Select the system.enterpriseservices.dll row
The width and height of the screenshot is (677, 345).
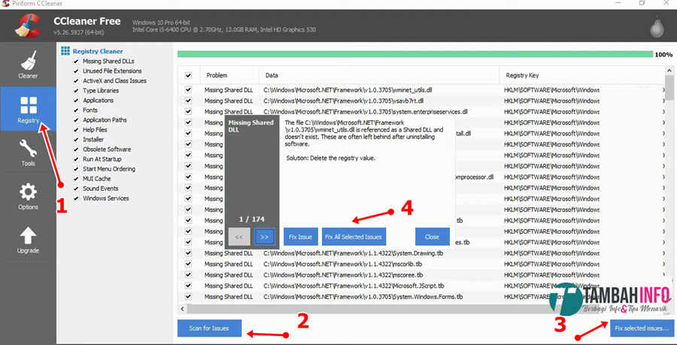(422, 112)
